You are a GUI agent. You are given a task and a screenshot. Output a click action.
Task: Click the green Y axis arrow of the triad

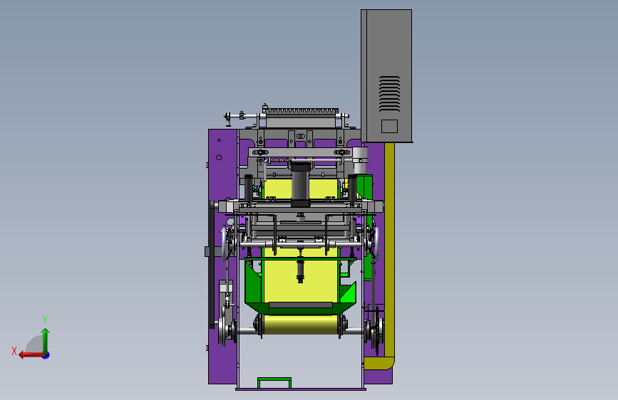(x=46, y=340)
